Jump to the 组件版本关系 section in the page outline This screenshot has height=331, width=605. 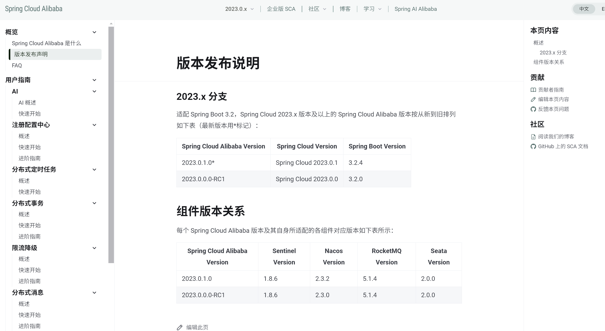click(x=548, y=62)
